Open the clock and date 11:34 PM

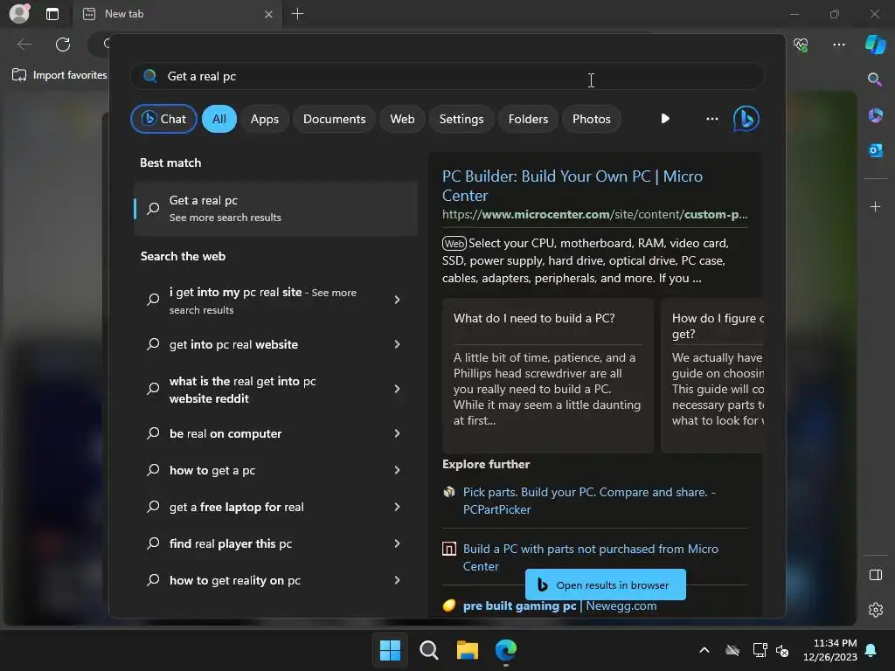[x=829, y=650]
